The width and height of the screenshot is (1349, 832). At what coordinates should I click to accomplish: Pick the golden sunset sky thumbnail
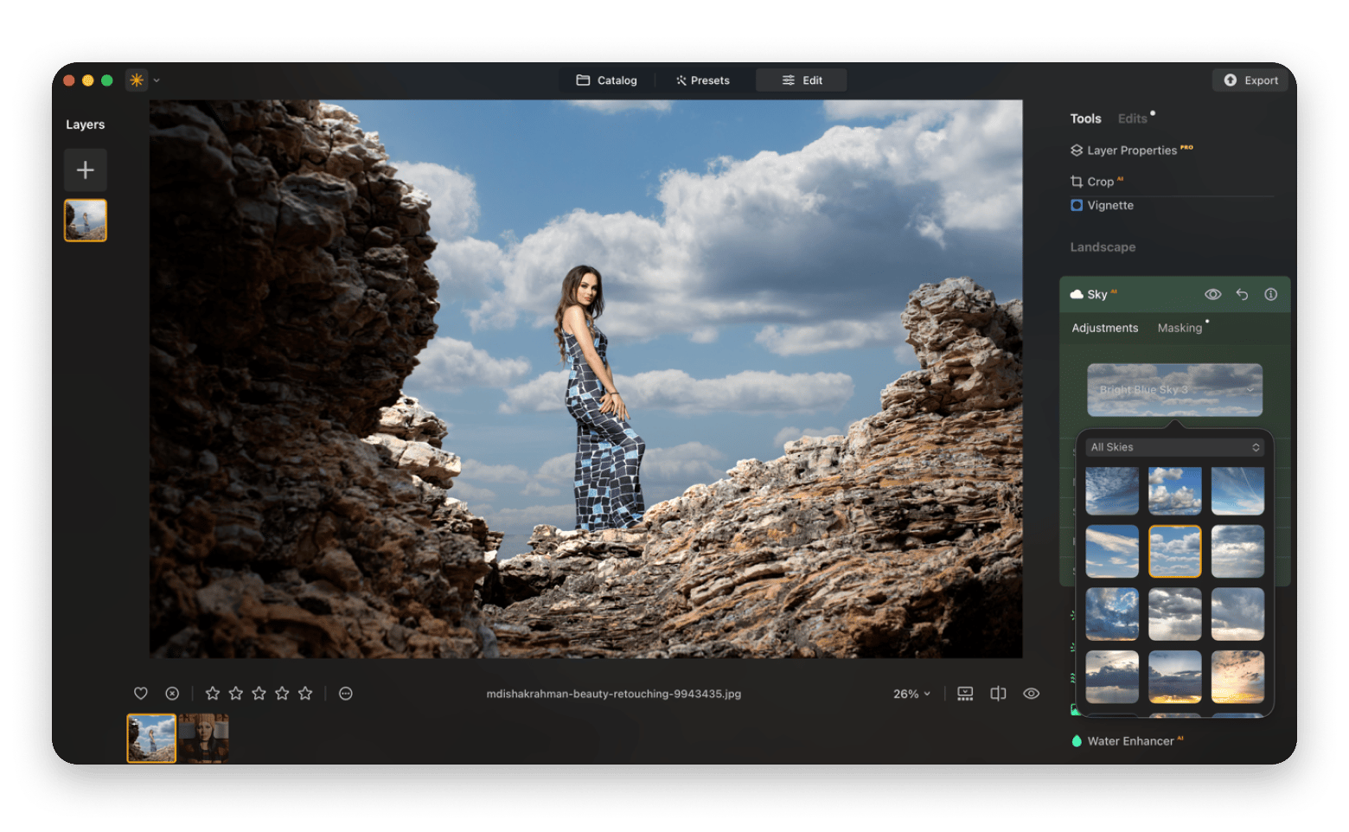coord(1237,677)
